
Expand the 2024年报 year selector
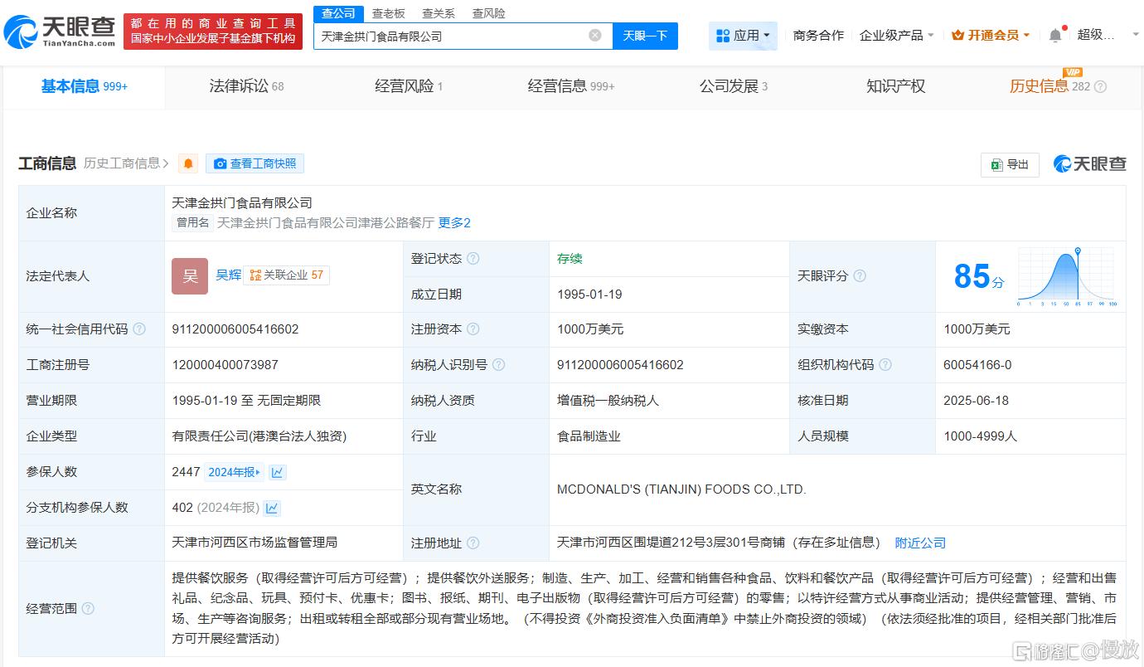234,472
